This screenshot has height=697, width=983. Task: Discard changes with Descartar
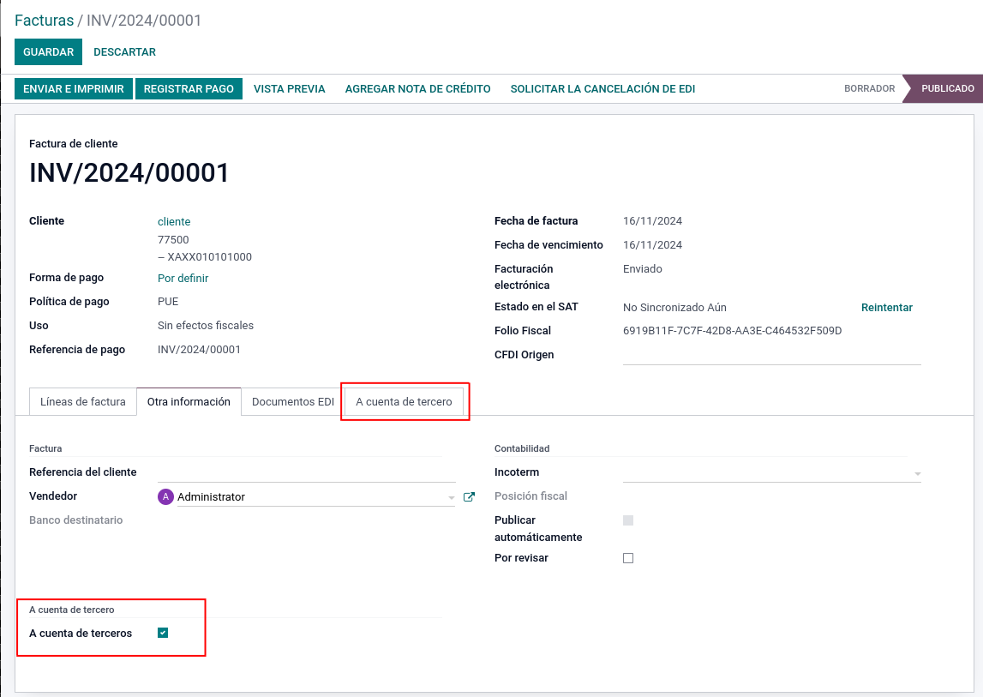pos(124,51)
